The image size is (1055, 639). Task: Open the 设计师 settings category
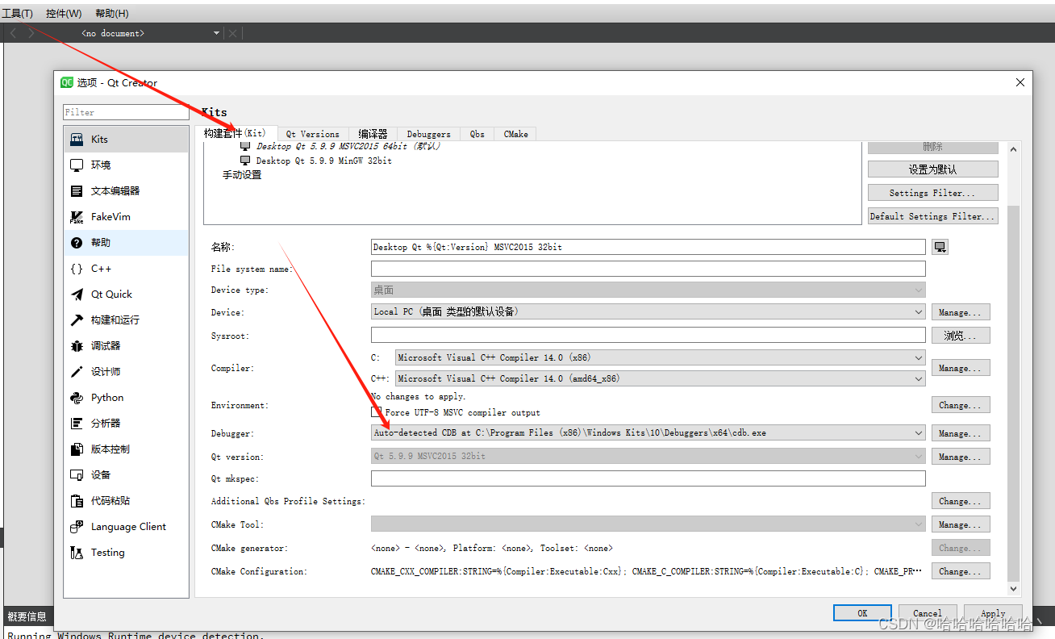click(x=126, y=371)
